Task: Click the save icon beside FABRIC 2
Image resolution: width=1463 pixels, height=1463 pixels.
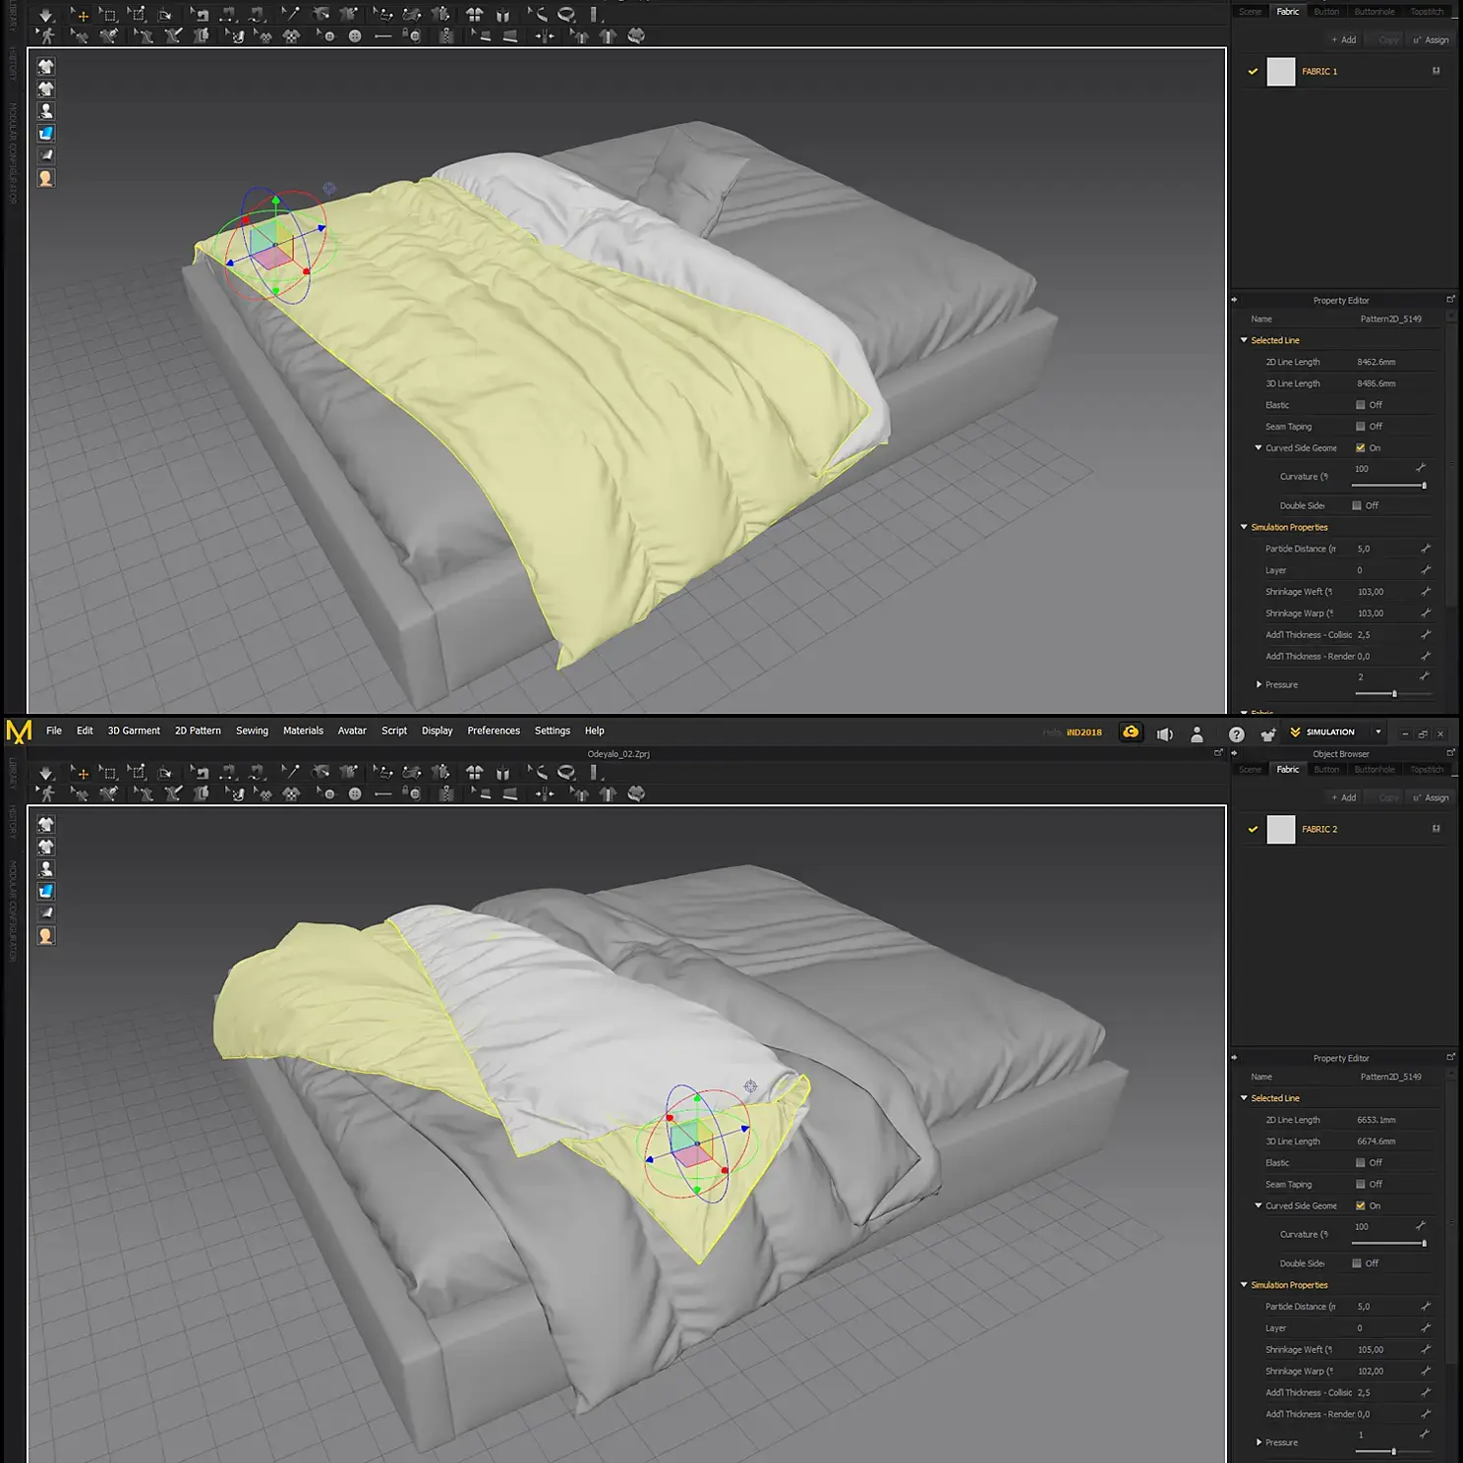Action: (x=1436, y=829)
